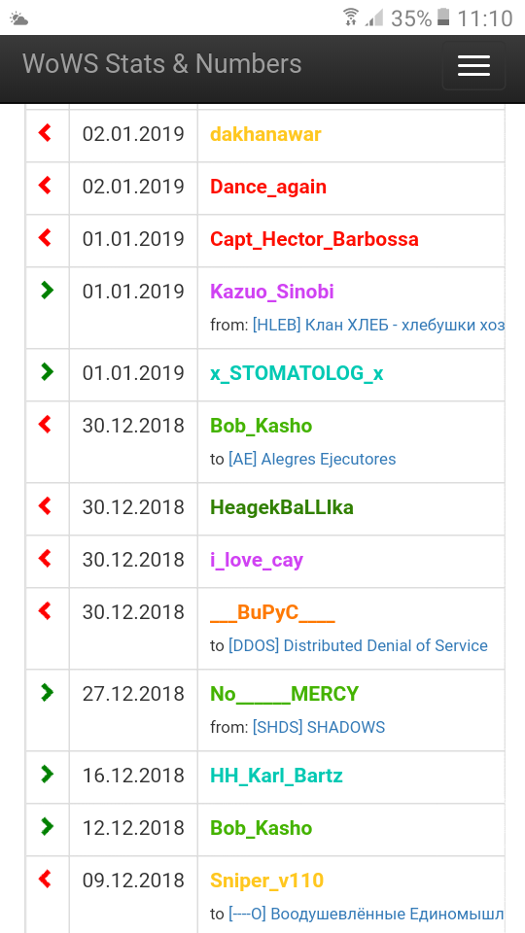Open player i_love_cay profile

click(x=257, y=561)
